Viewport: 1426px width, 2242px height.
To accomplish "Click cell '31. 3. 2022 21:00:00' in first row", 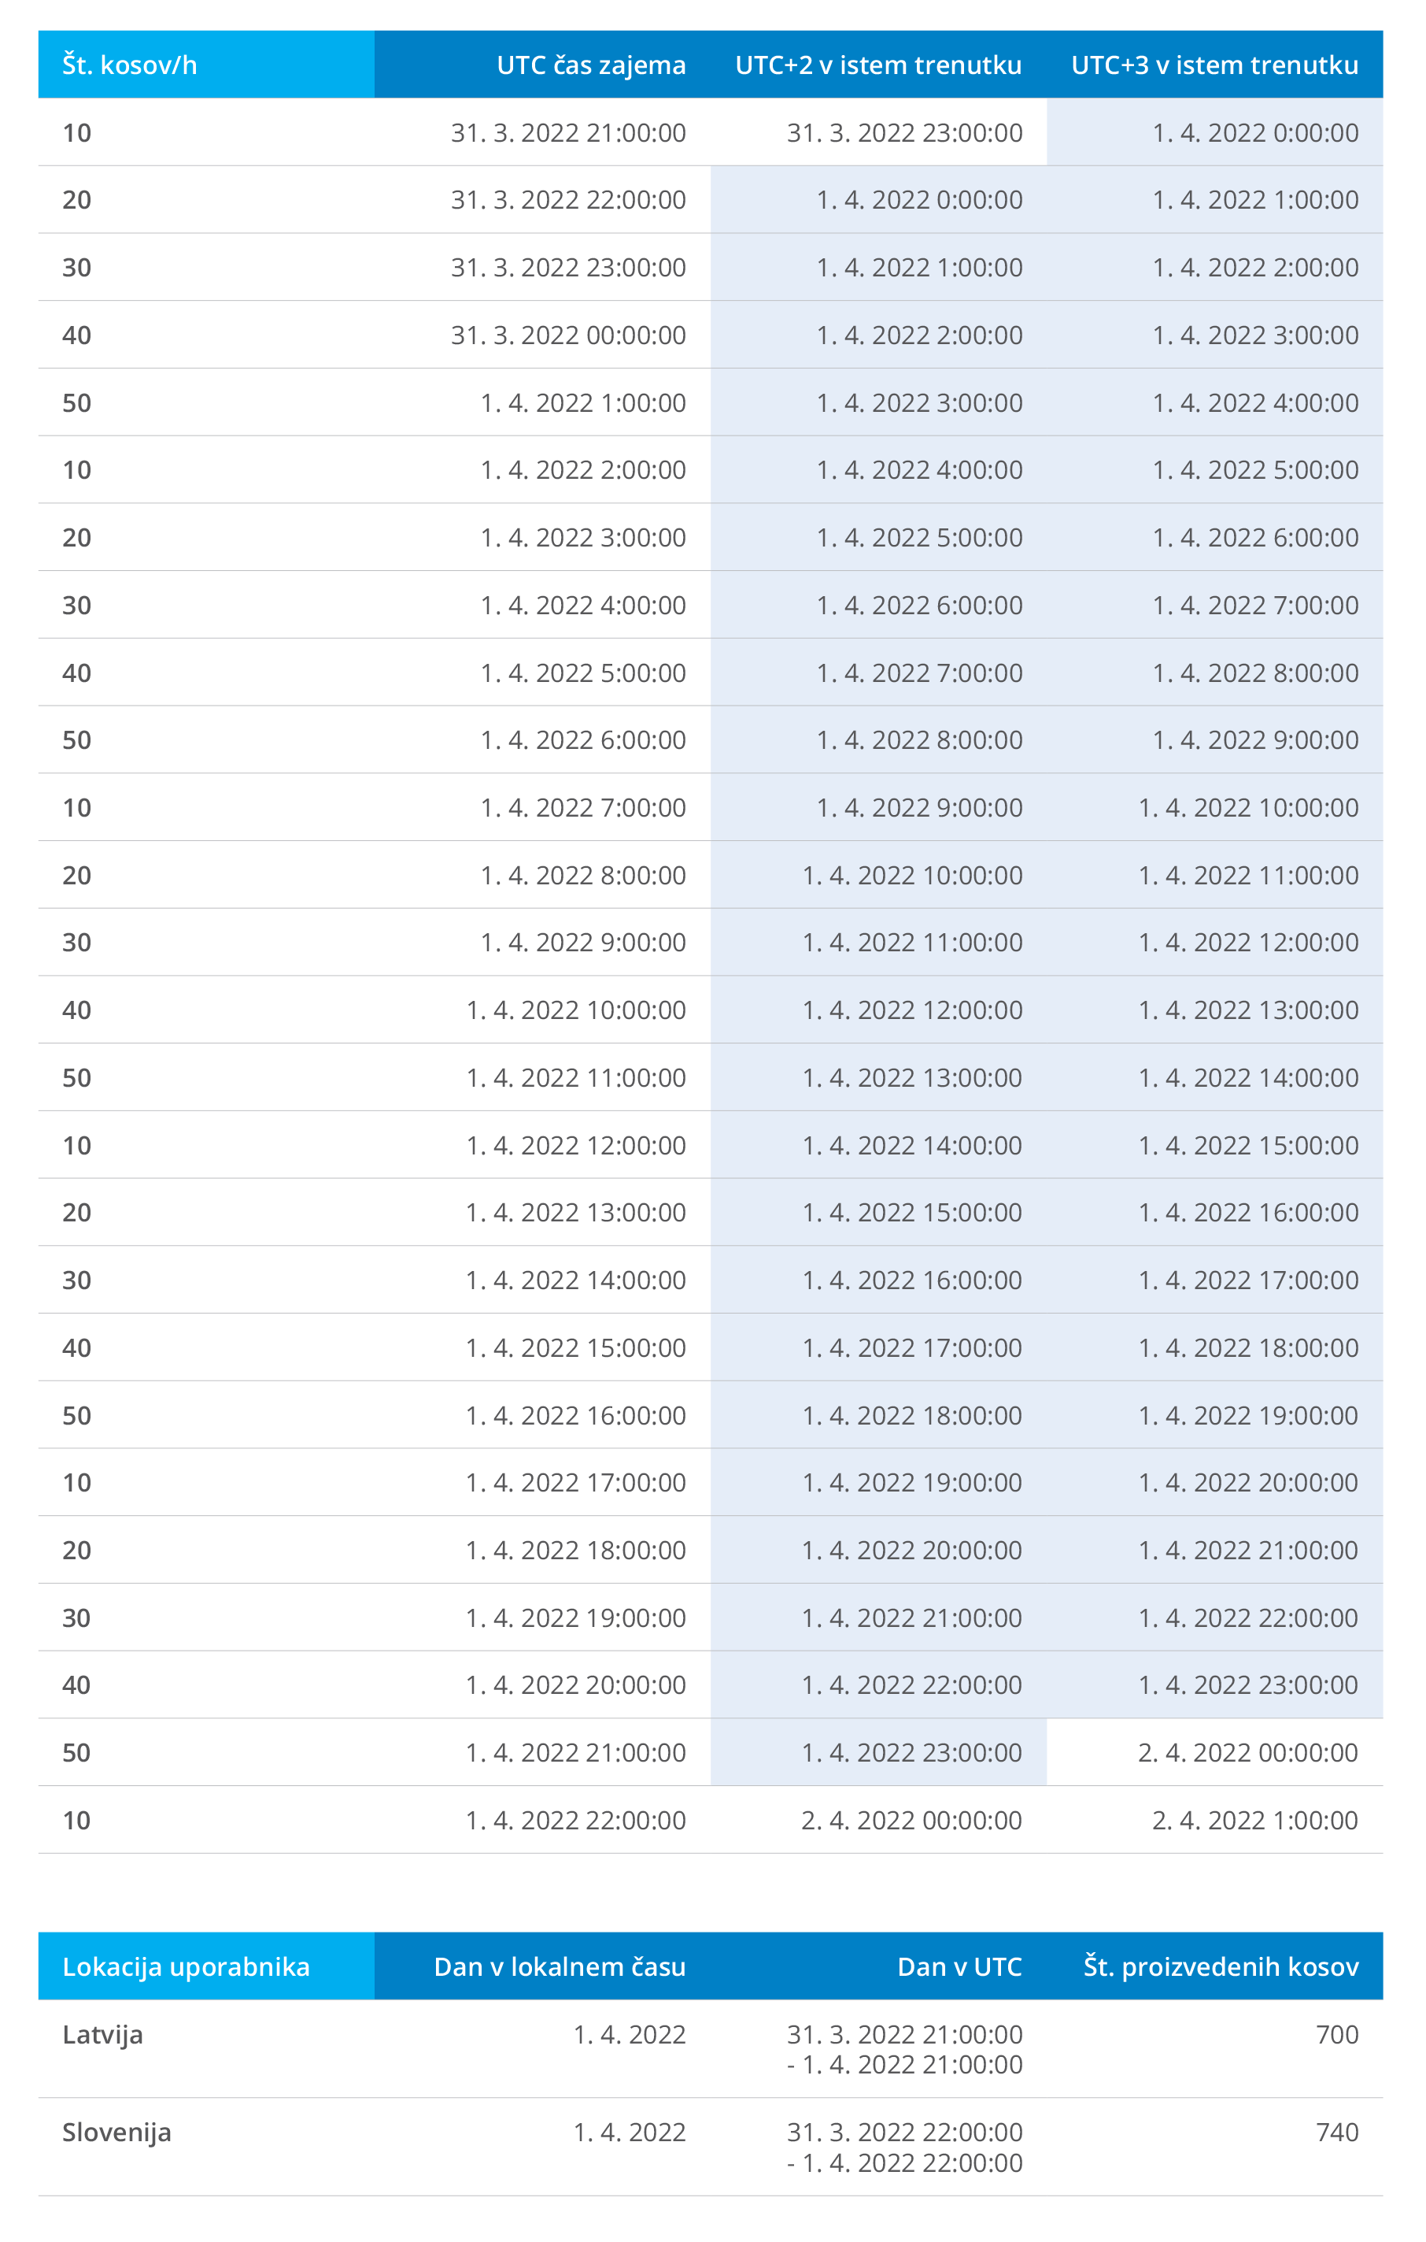I will [568, 132].
